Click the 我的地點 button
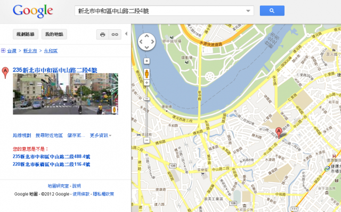Viewport: 341px width, 212px height. coord(54,34)
